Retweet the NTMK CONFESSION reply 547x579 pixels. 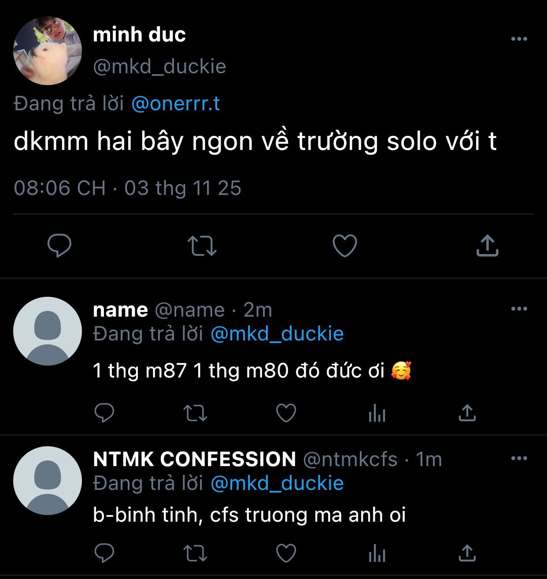195,553
